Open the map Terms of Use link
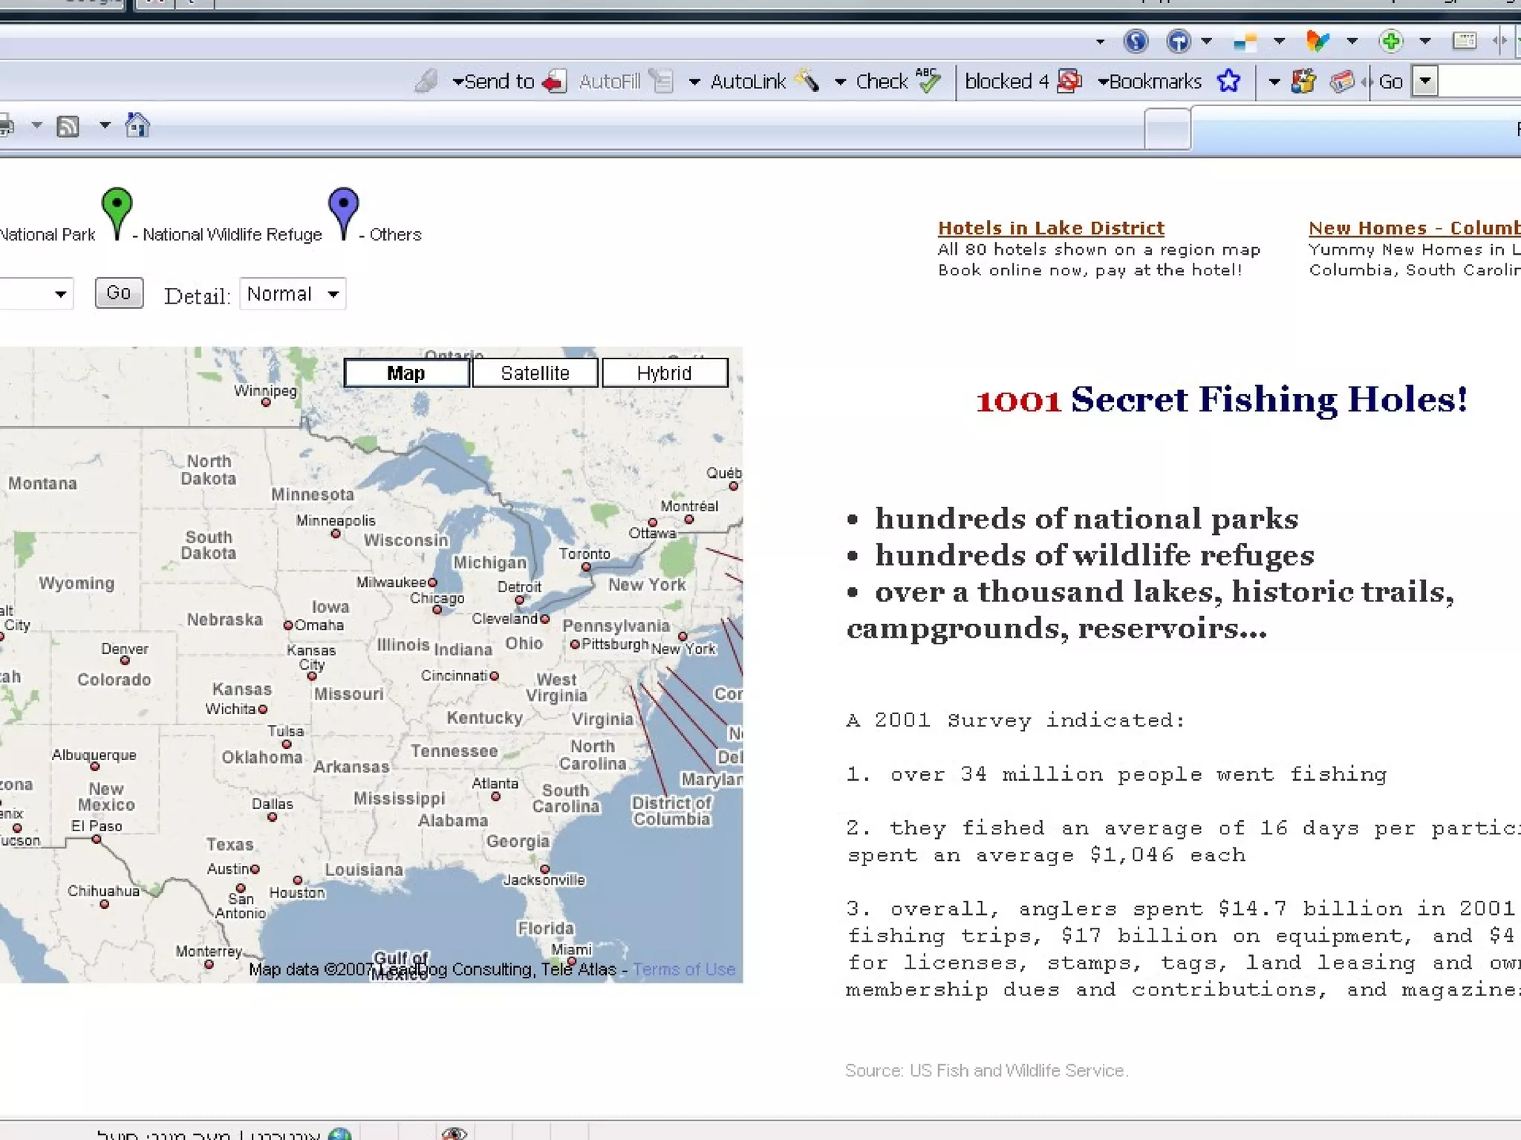The width and height of the screenshot is (1521, 1140). [683, 969]
